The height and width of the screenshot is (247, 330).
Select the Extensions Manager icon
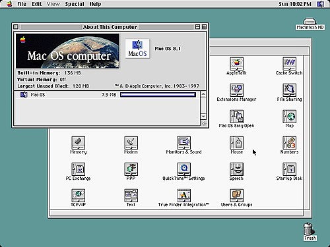tap(236, 90)
